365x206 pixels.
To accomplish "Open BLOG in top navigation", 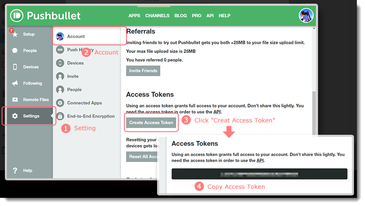I will pyautogui.click(x=180, y=15).
